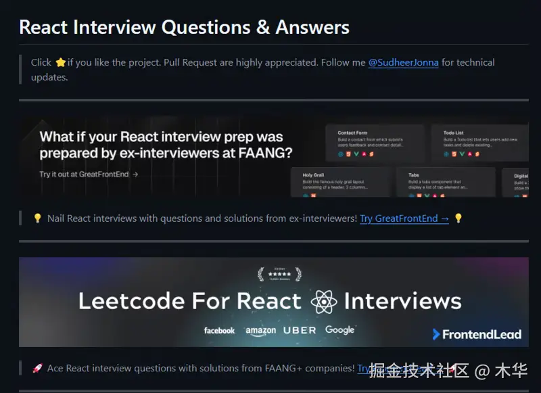Click the facebook logo in Leetcode banner
The height and width of the screenshot is (393, 541).
(x=219, y=331)
